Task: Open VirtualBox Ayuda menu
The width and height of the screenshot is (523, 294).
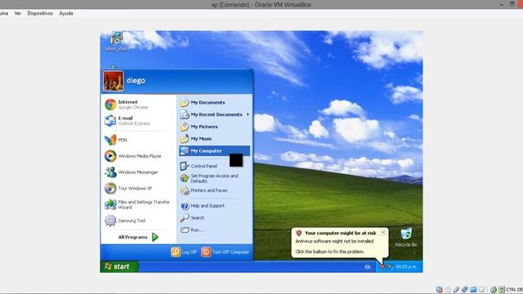Action: (66, 13)
